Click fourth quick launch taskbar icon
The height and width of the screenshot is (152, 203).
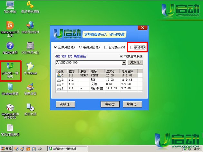coord(34,149)
